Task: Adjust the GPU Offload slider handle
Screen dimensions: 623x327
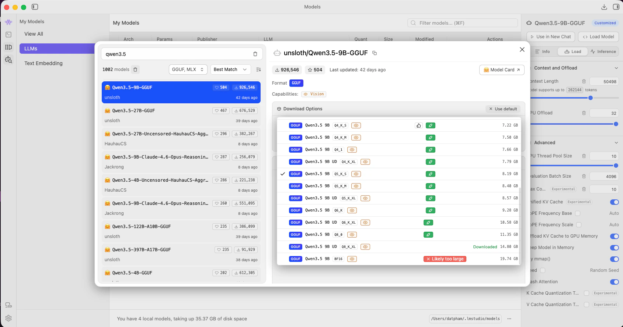Action: tap(616, 124)
